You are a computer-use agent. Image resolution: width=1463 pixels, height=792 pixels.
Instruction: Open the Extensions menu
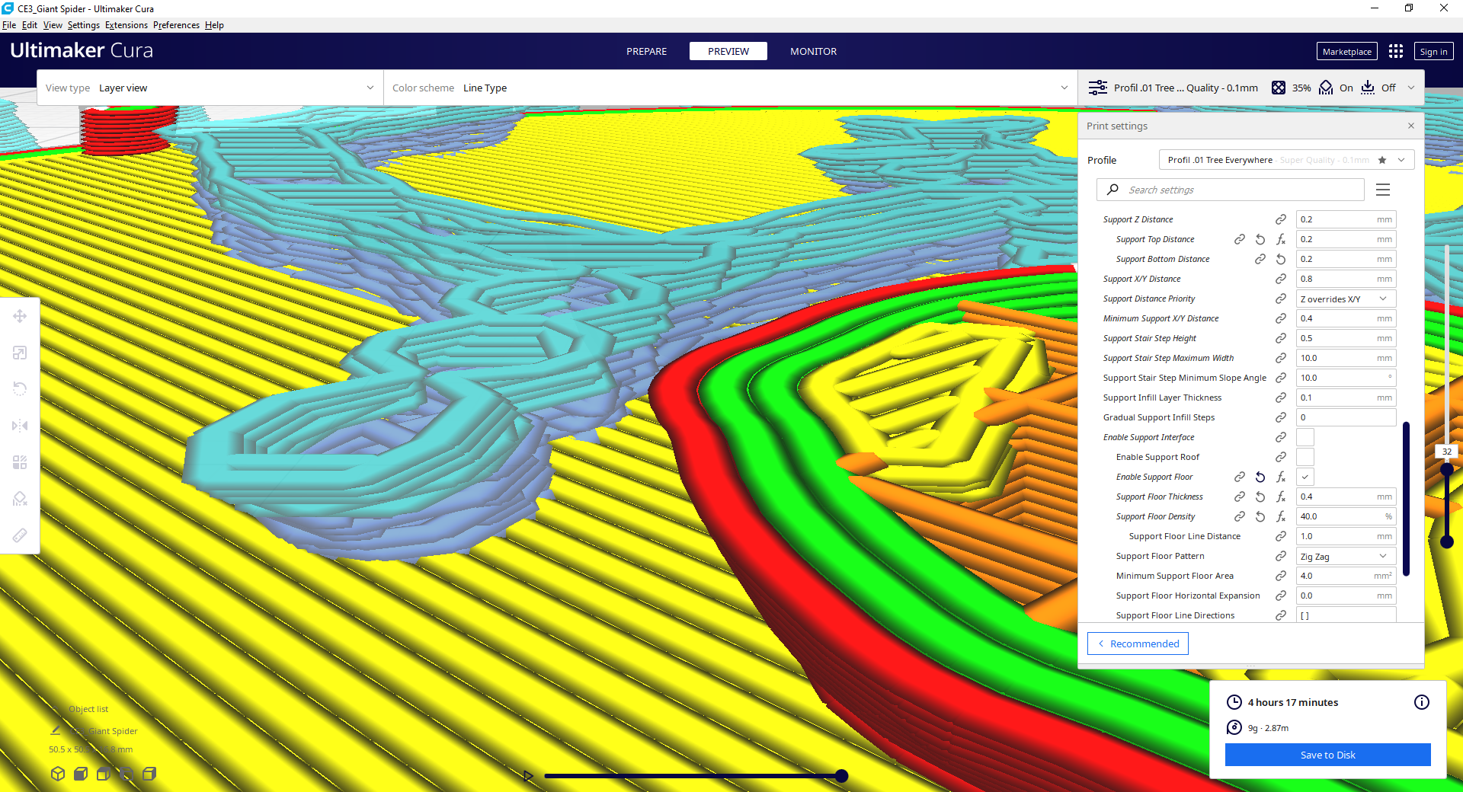126,25
